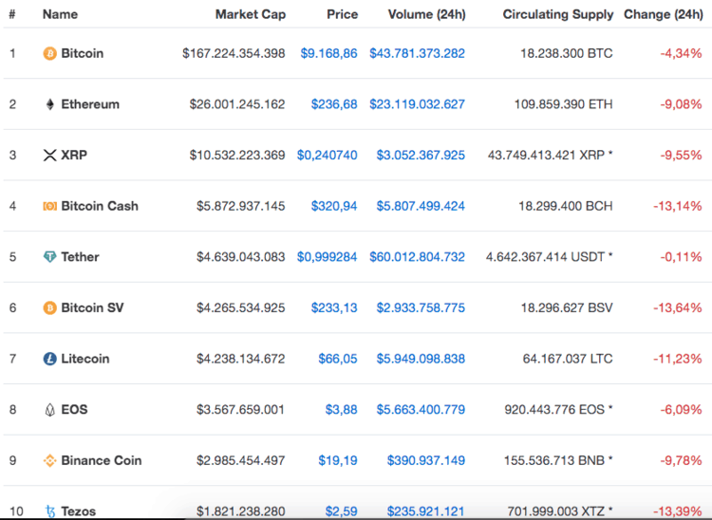Click the Bitcoin orange coin icon
This screenshot has height=520, width=712.
click(x=49, y=53)
